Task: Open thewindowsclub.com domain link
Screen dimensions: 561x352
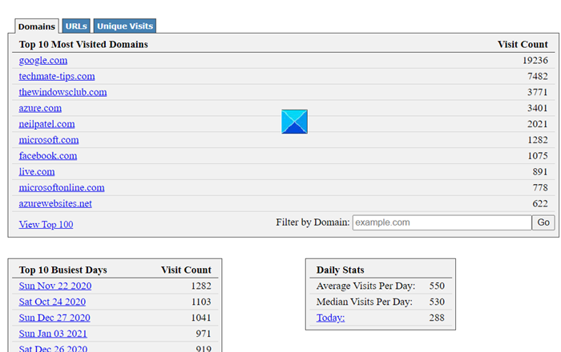Action: 63,92
